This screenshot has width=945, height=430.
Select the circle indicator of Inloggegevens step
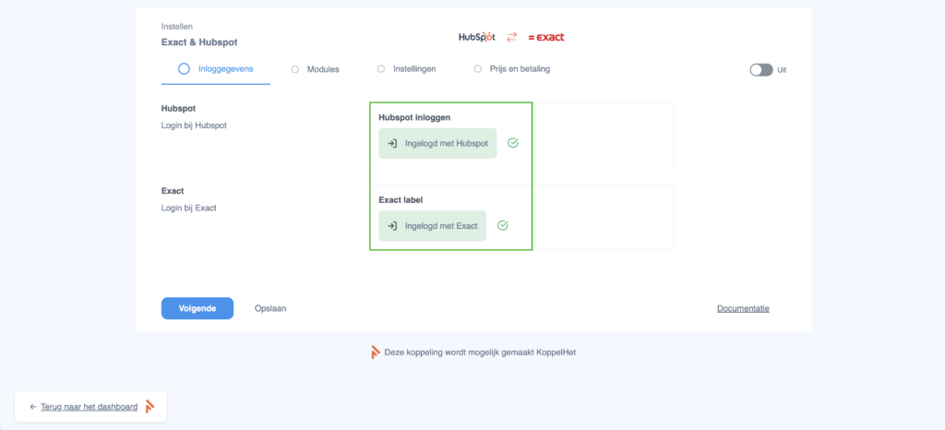click(x=184, y=68)
